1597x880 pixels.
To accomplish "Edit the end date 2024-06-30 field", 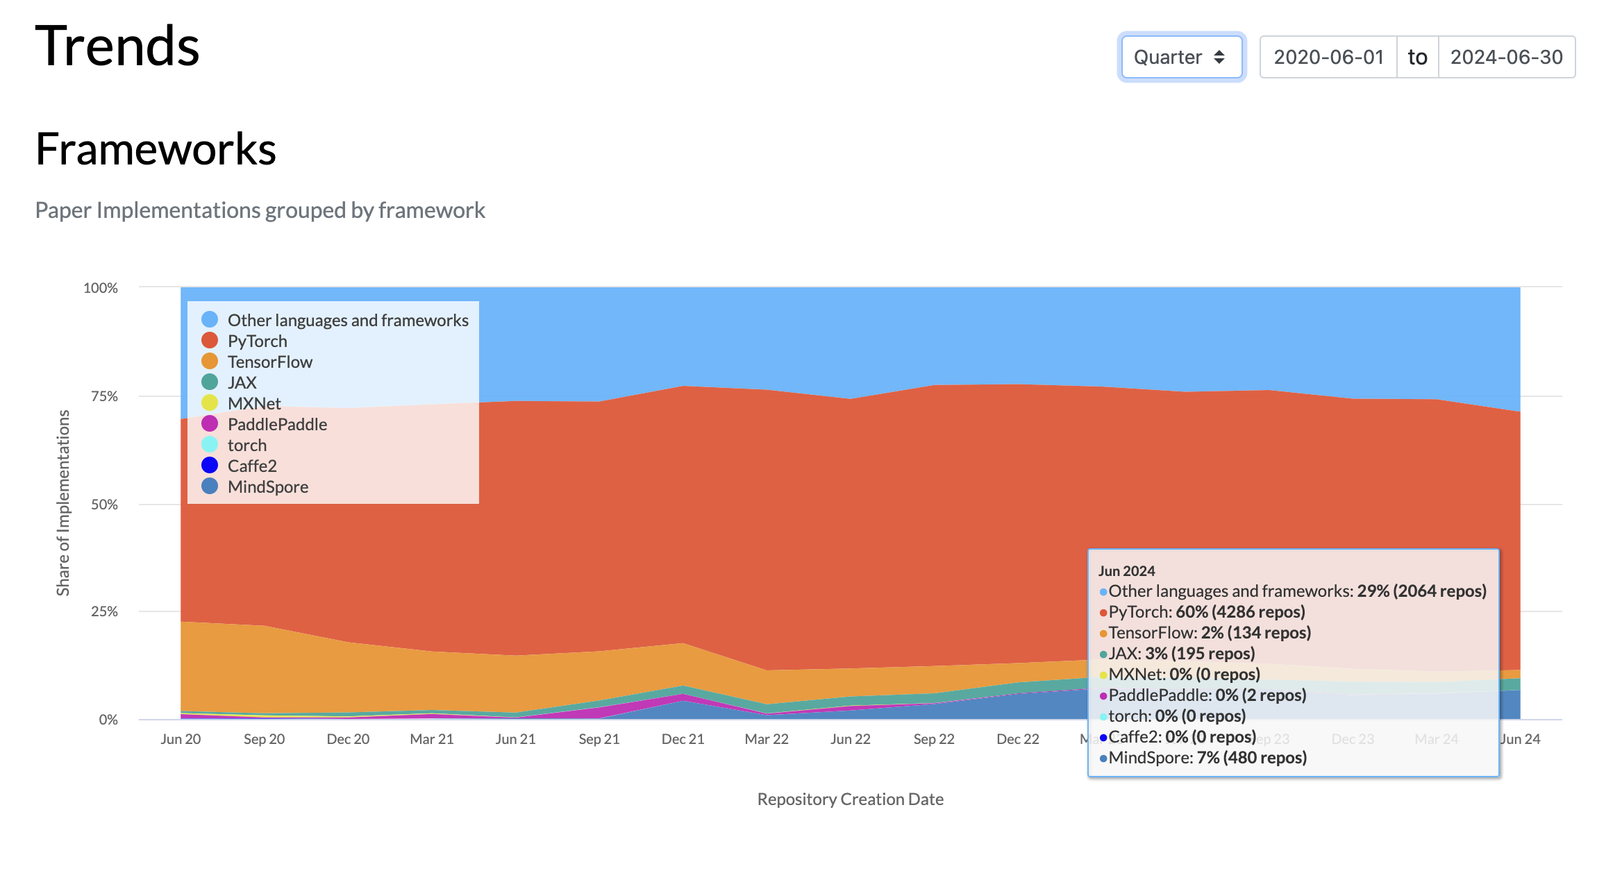I will click(x=1506, y=57).
